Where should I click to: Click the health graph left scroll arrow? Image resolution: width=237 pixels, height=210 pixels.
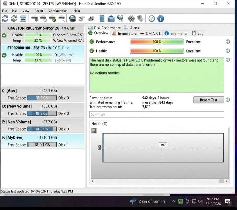point(92,181)
